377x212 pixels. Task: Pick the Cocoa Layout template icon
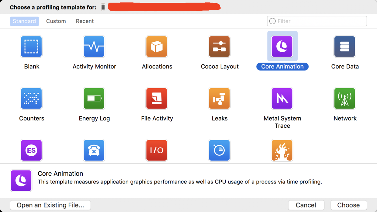point(219,47)
